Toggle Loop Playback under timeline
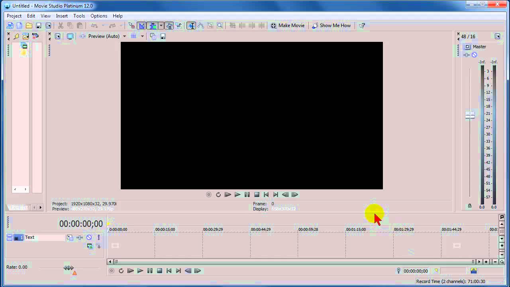The height and width of the screenshot is (287, 510). click(x=121, y=271)
